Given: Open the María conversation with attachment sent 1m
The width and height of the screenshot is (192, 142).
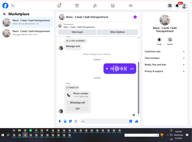Looking at the screenshot, I should click(x=27, y=22).
